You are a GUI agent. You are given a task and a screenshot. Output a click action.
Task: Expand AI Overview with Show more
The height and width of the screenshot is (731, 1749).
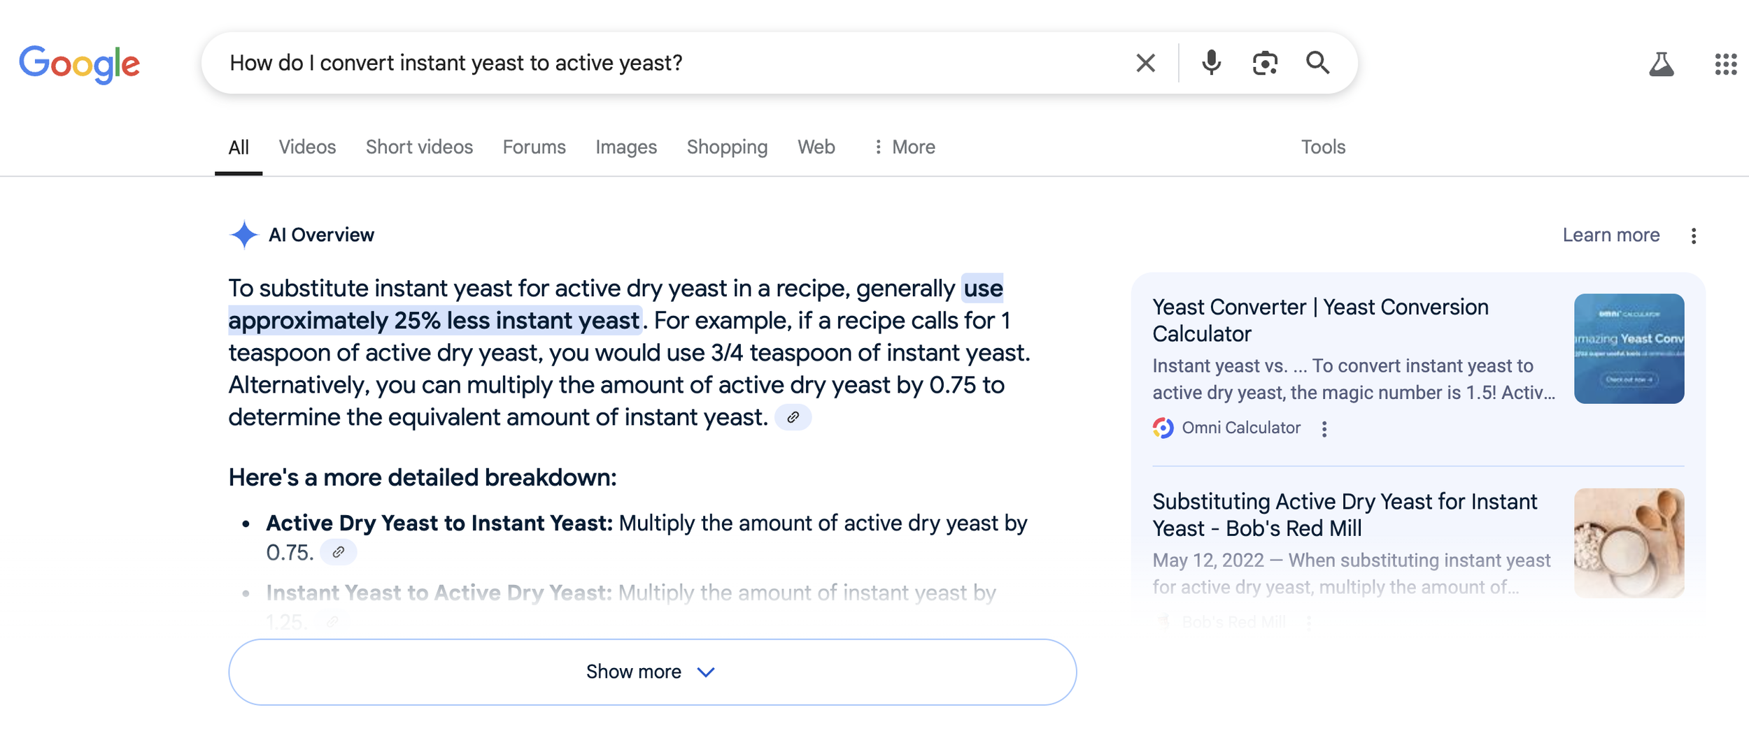(651, 672)
